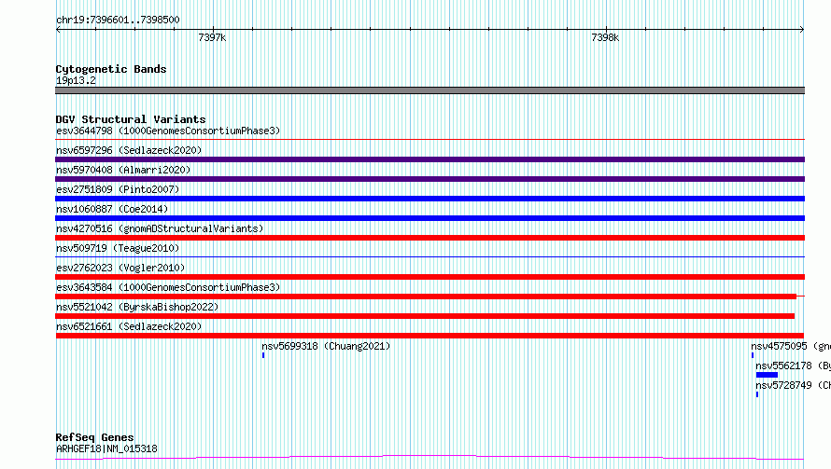
Task: Click the red bar under nsv4270516
Action: click(430, 238)
